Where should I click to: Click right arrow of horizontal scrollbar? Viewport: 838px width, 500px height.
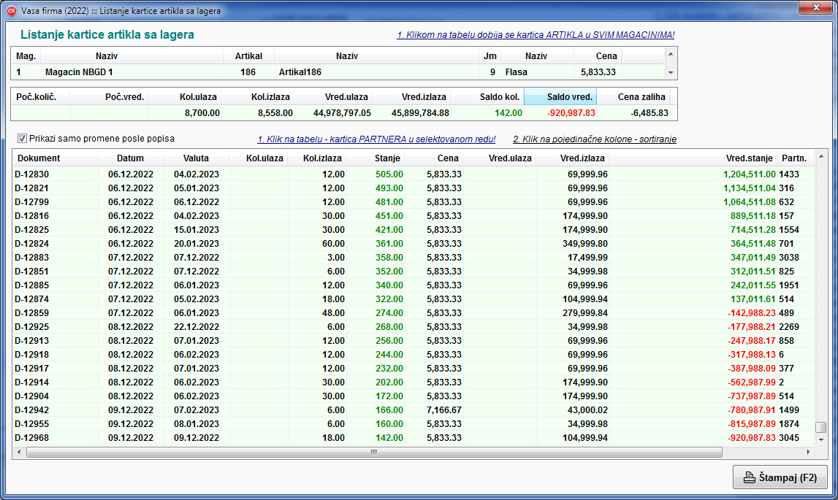[808, 452]
